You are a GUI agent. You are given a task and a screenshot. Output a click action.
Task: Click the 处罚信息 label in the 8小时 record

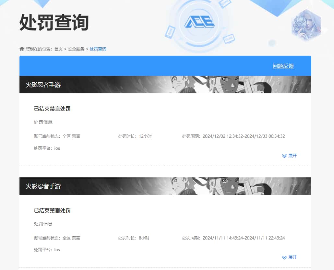click(x=43, y=224)
